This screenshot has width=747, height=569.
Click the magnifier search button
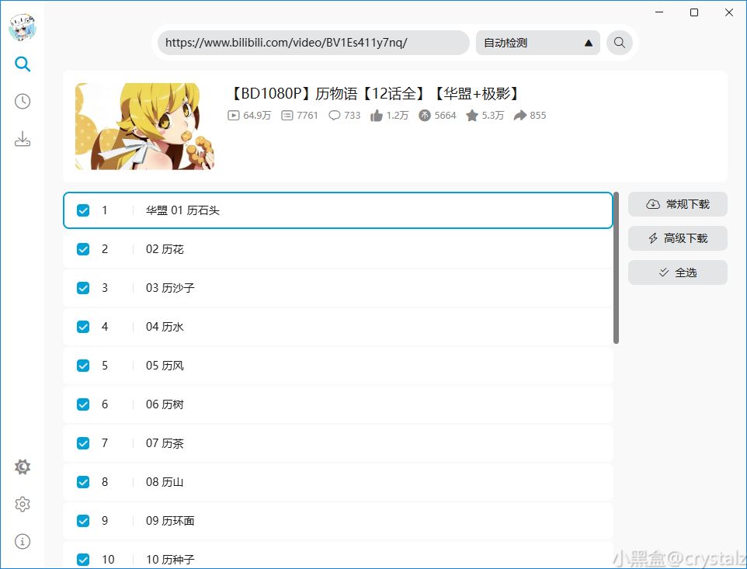[x=620, y=43]
